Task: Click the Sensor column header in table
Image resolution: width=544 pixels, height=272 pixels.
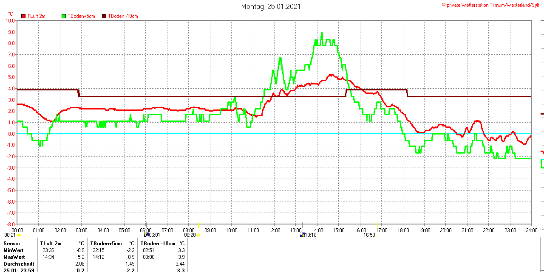Action: (12, 244)
